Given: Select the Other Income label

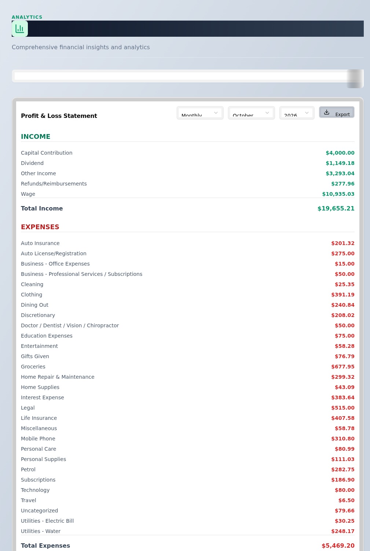Looking at the screenshot, I should (x=39, y=173).
